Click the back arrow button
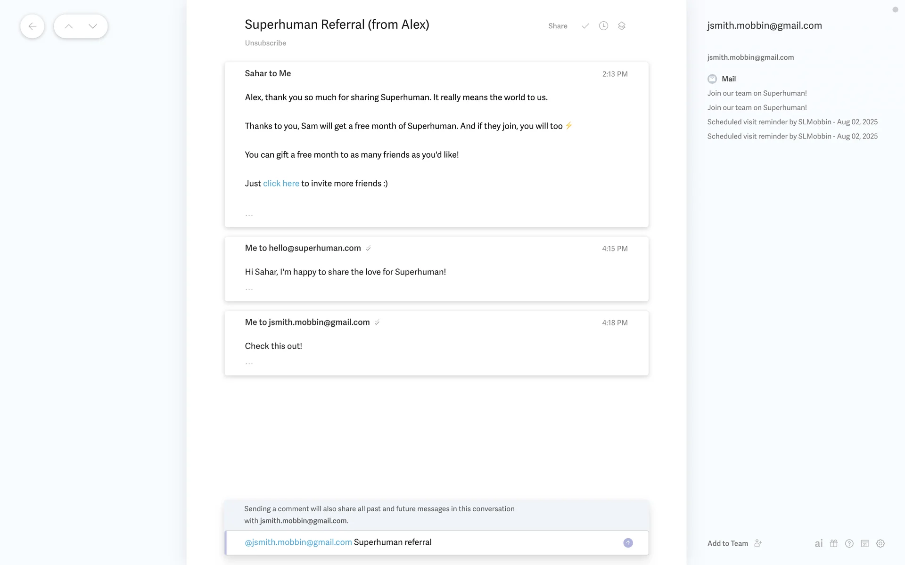Image resolution: width=905 pixels, height=565 pixels. tap(32, 26)
